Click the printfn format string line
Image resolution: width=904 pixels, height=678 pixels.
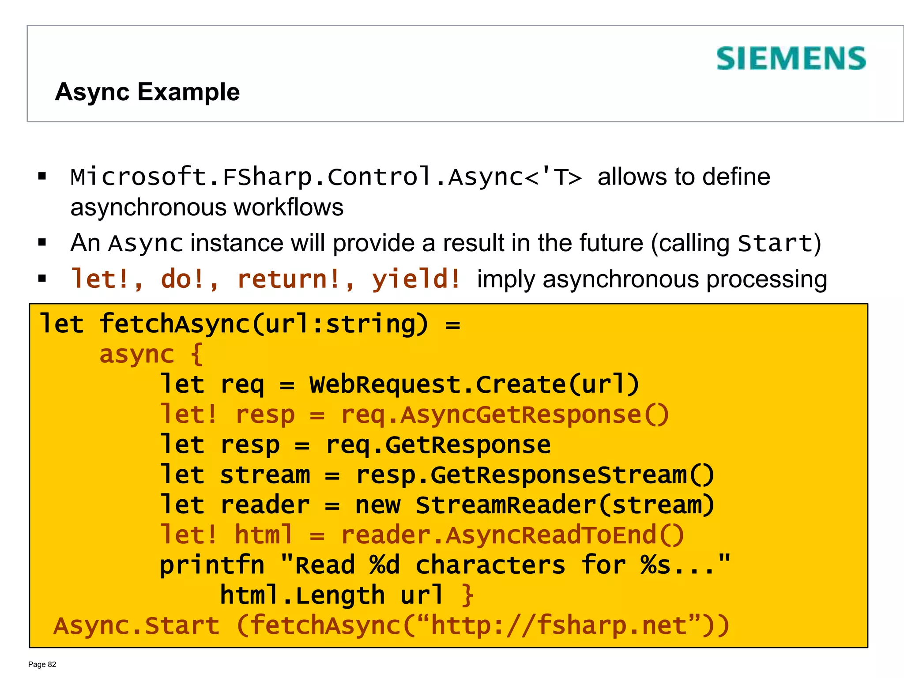coord(445,565)
